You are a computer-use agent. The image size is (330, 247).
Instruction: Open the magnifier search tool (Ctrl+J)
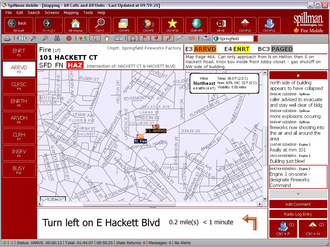click(100, 25)
